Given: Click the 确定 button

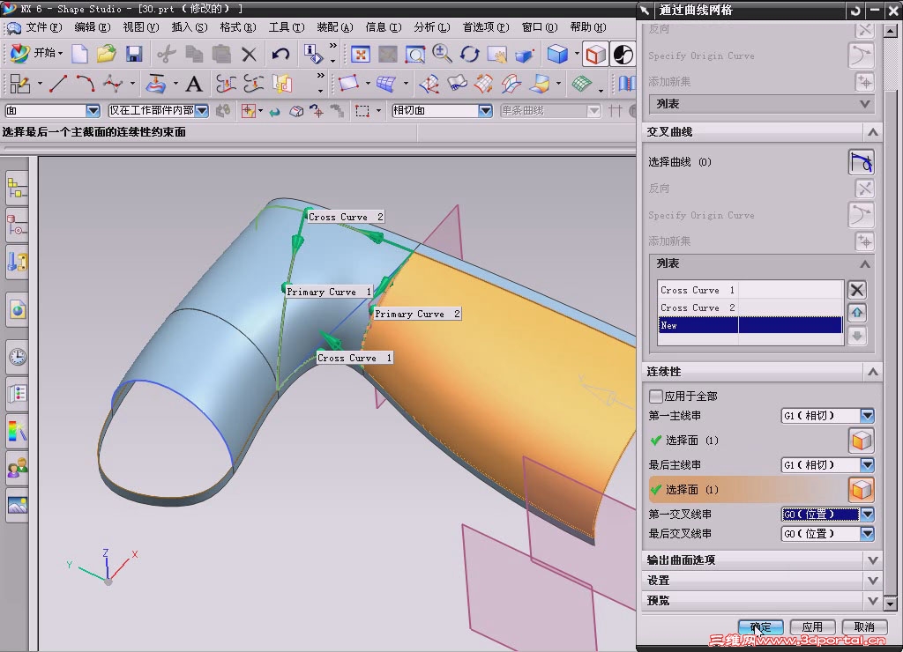Looking at the screenshot, I should pos(760,626).
